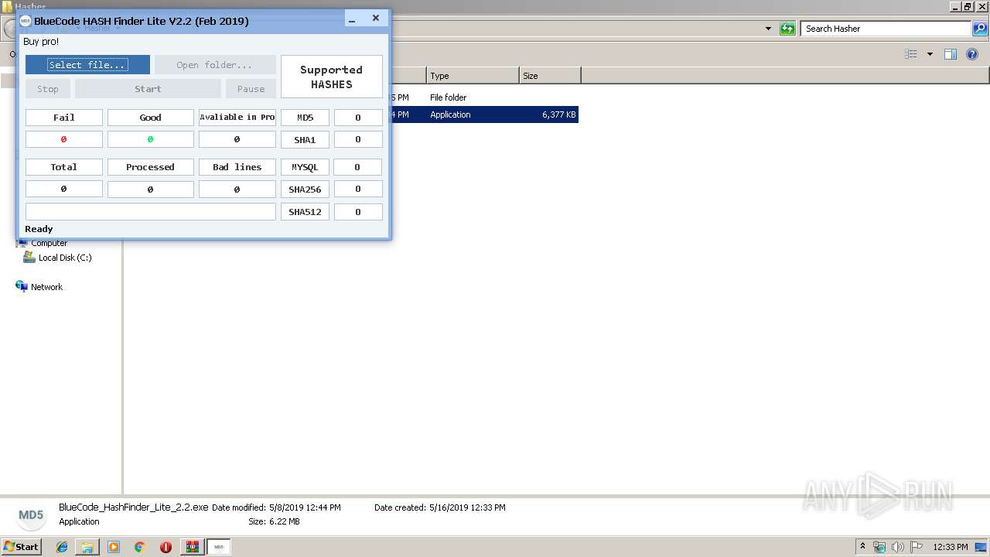Open the Explorer address bar history dropdown
Viewport: 990px width, 557px height.
[x=768, y=29]
